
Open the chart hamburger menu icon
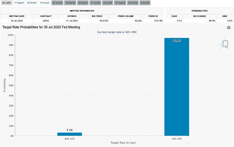(x=229, y=28)
